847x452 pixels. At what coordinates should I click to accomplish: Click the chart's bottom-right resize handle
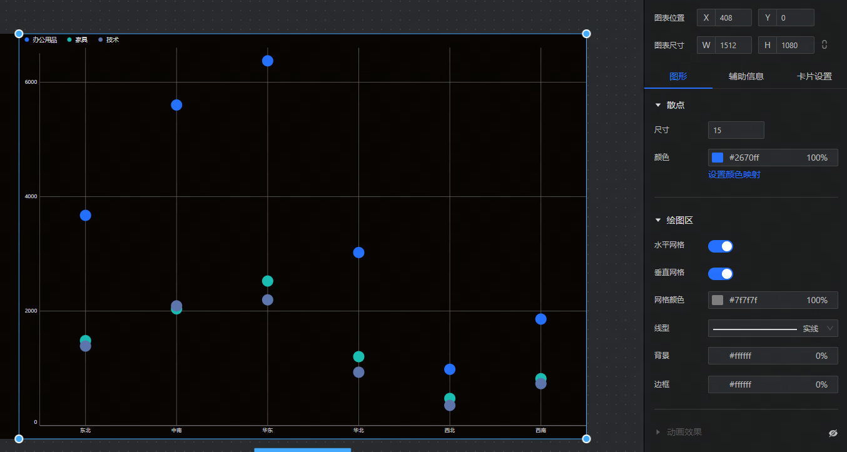click(586, 439)
